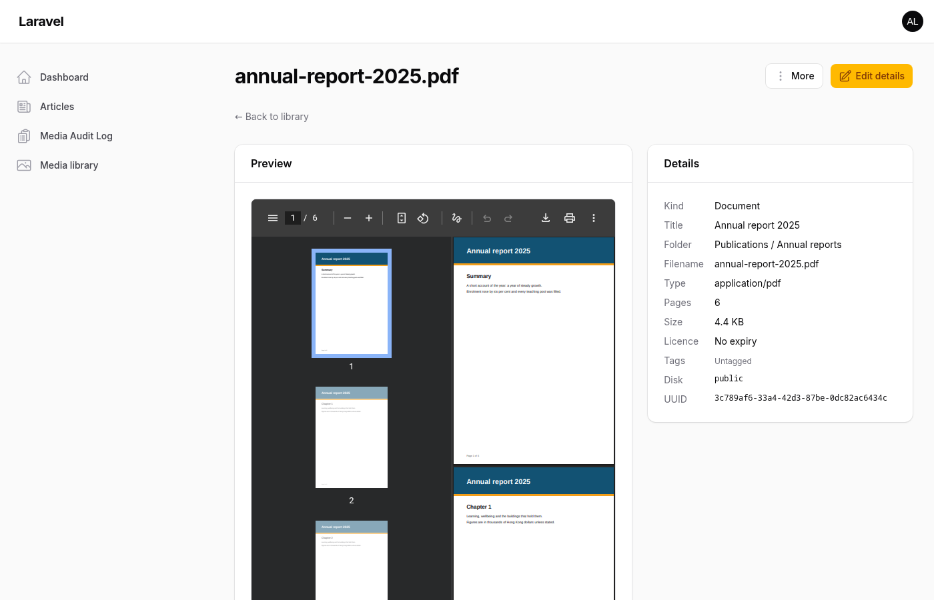Select the draw annotation tool

pos(457,218)
